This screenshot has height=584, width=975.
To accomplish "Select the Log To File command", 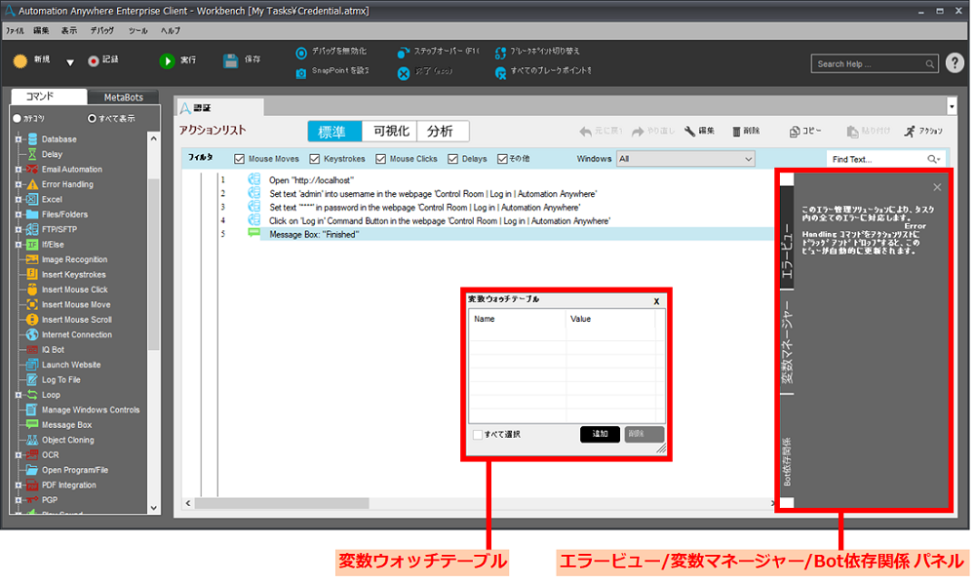I will point(60,380).
